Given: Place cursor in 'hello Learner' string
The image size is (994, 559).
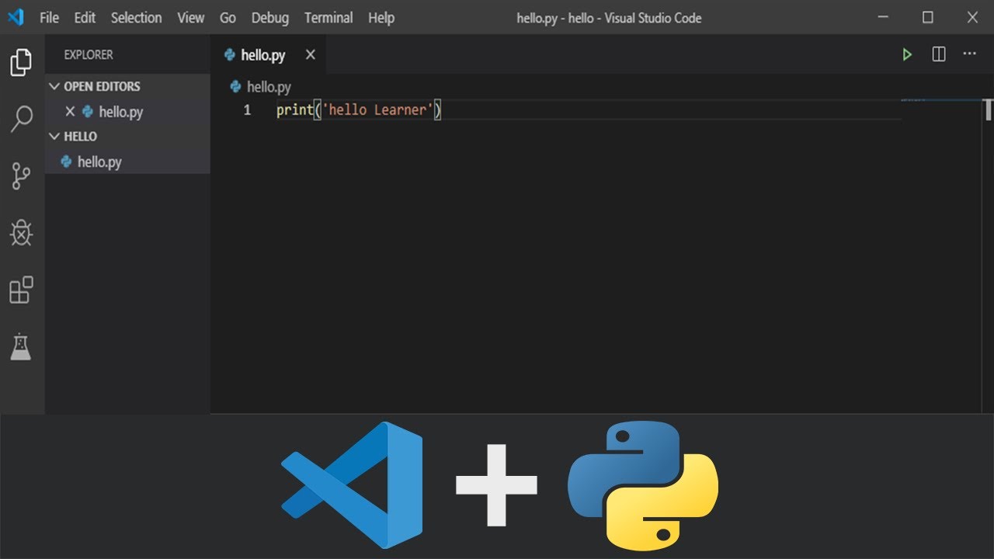Looking at the screenshot, I should coord(377,110).
